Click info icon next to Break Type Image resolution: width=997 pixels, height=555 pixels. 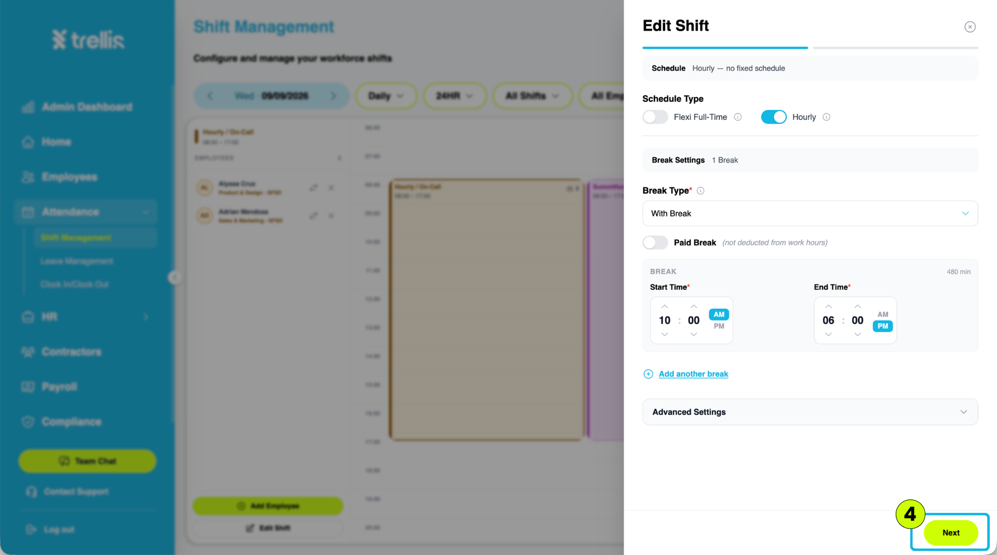tap(700, 191)
